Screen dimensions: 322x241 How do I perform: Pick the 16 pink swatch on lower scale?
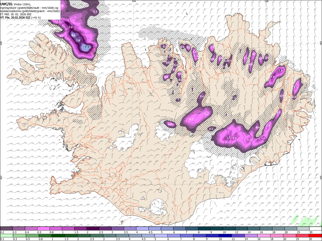coord(263,235)
